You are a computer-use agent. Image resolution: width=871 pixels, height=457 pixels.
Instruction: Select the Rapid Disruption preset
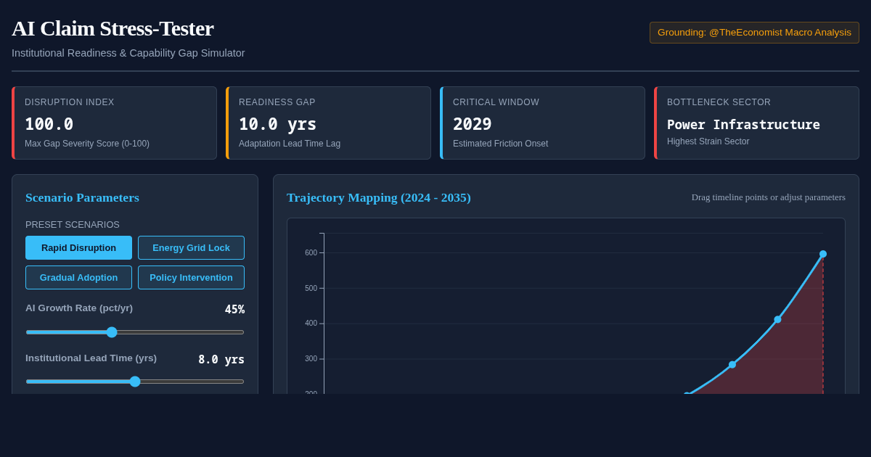[78, 247]
